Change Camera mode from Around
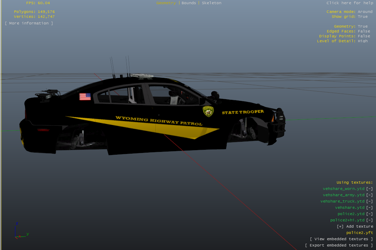376x250 pixels. point(365,12)
